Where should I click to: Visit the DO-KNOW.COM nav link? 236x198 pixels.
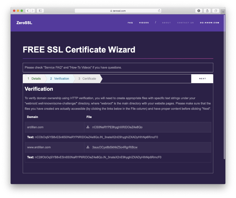pos(209,23)
